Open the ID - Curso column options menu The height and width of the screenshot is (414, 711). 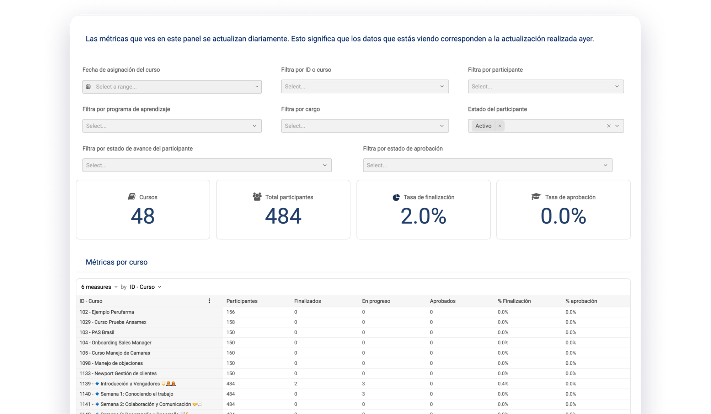coord(209,301)
